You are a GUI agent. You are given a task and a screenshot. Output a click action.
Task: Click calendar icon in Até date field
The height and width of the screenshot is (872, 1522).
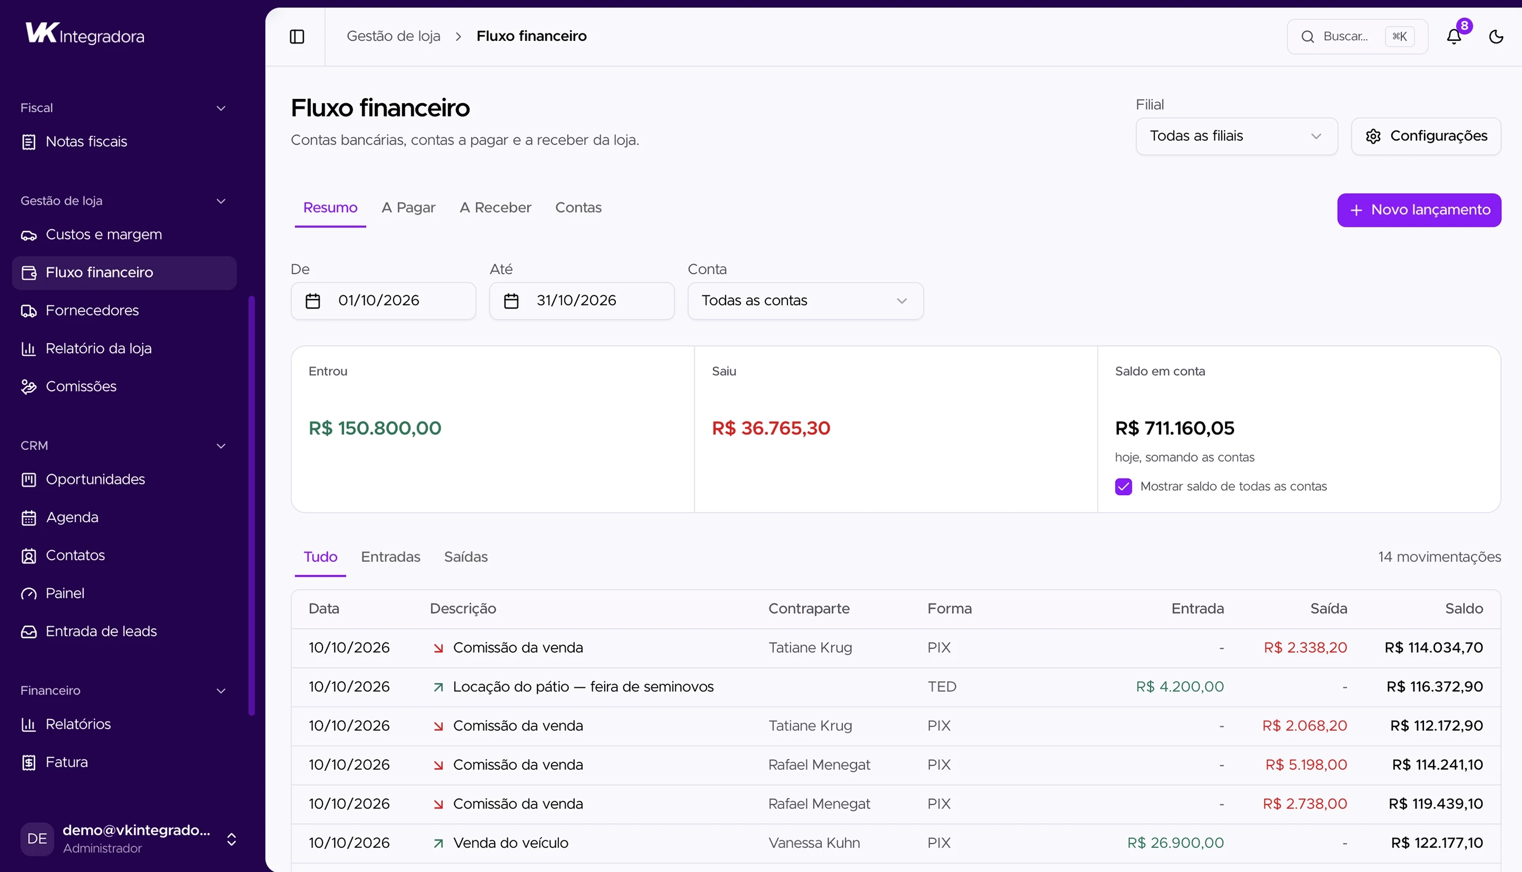click(511, 301)
